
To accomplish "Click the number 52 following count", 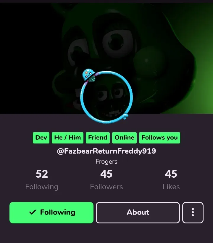I will (x=42, y=174).
